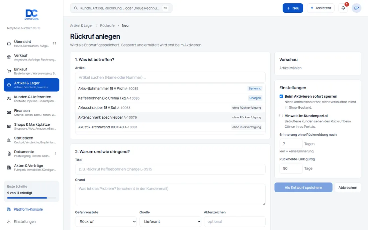Go to Verkauf in the sidebar
Screen dimensions: 368x230
tap(31, 57)
